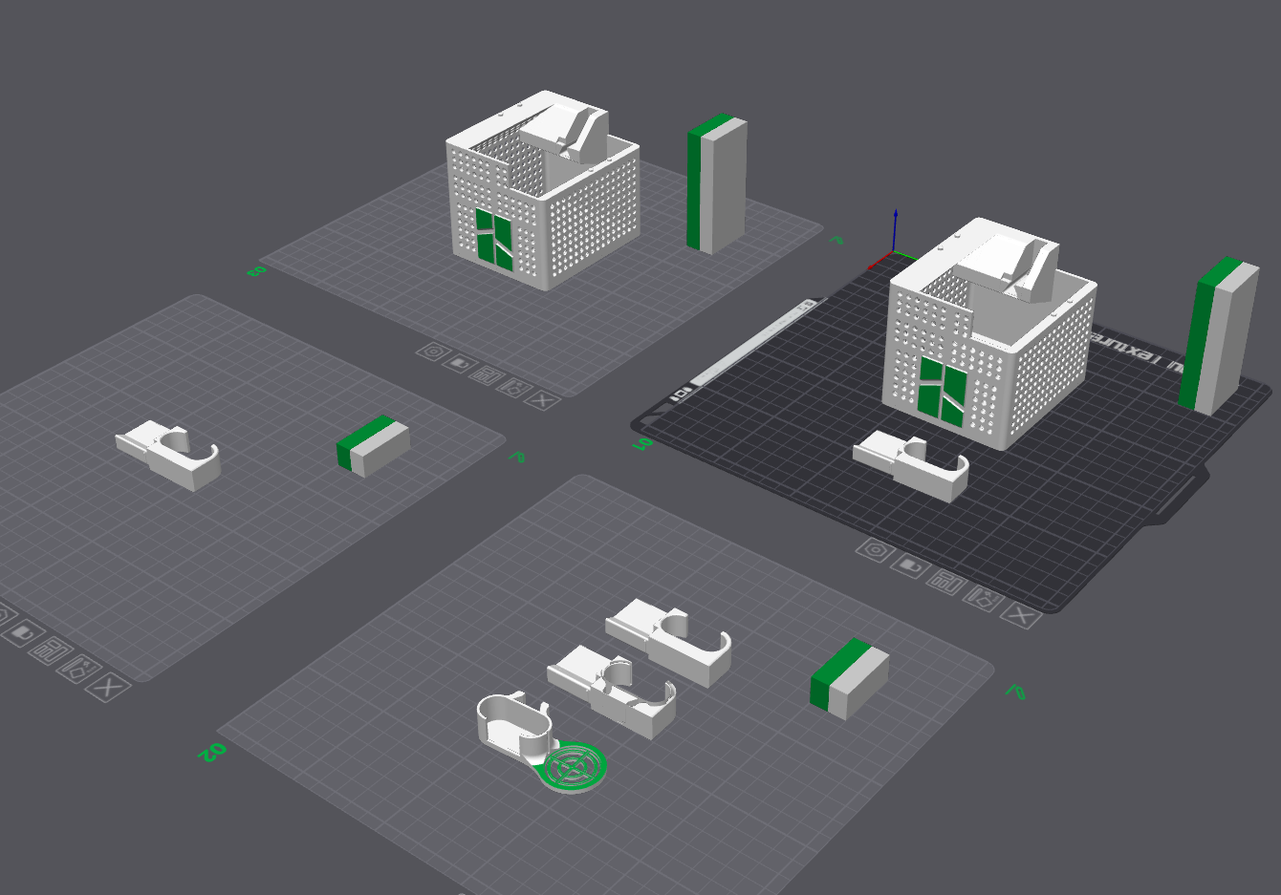
Task: Remove dark plate 01 with X icon
Action: pyautogui.click(x=1021, y=616)
